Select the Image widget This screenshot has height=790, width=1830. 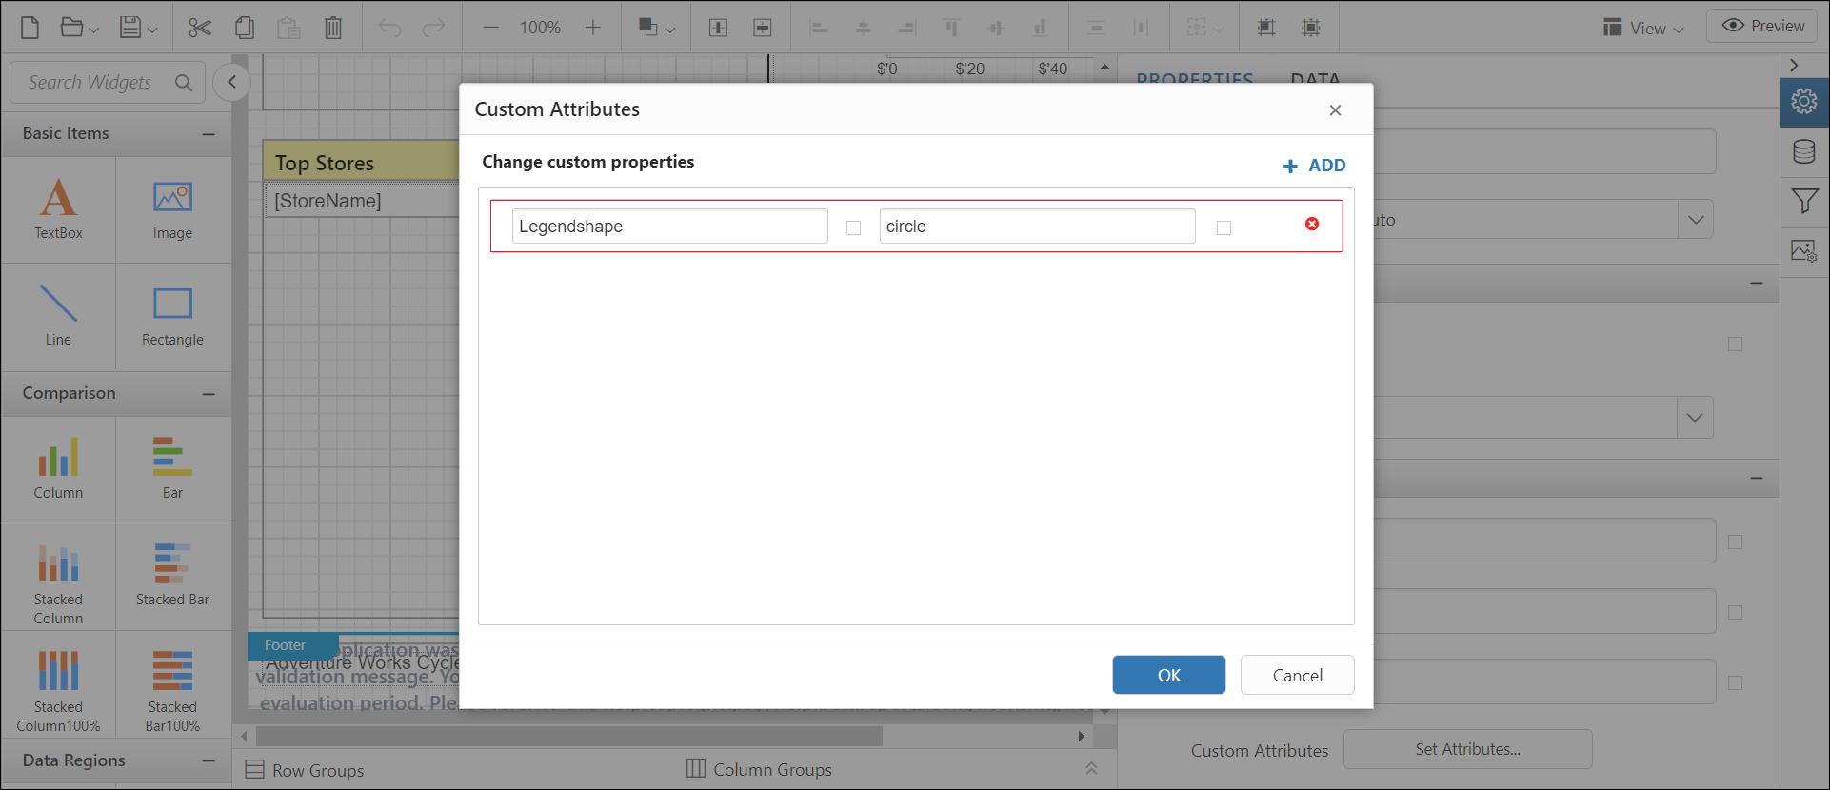pyautogui.click(x=172, y=209)
